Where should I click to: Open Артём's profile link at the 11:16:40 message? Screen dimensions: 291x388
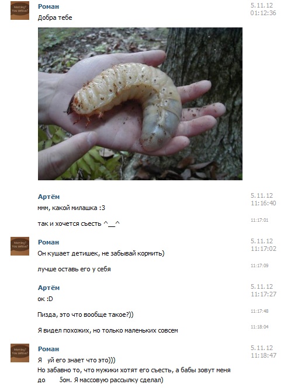49,197
